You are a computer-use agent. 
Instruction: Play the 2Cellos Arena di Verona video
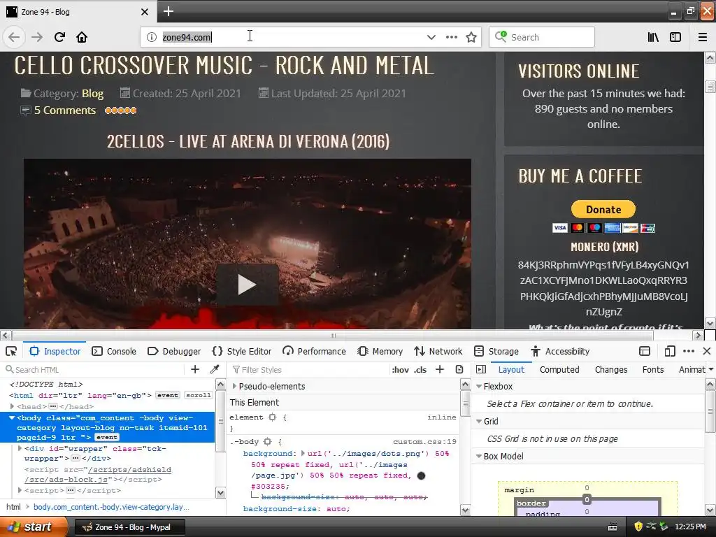coord(247,285)
